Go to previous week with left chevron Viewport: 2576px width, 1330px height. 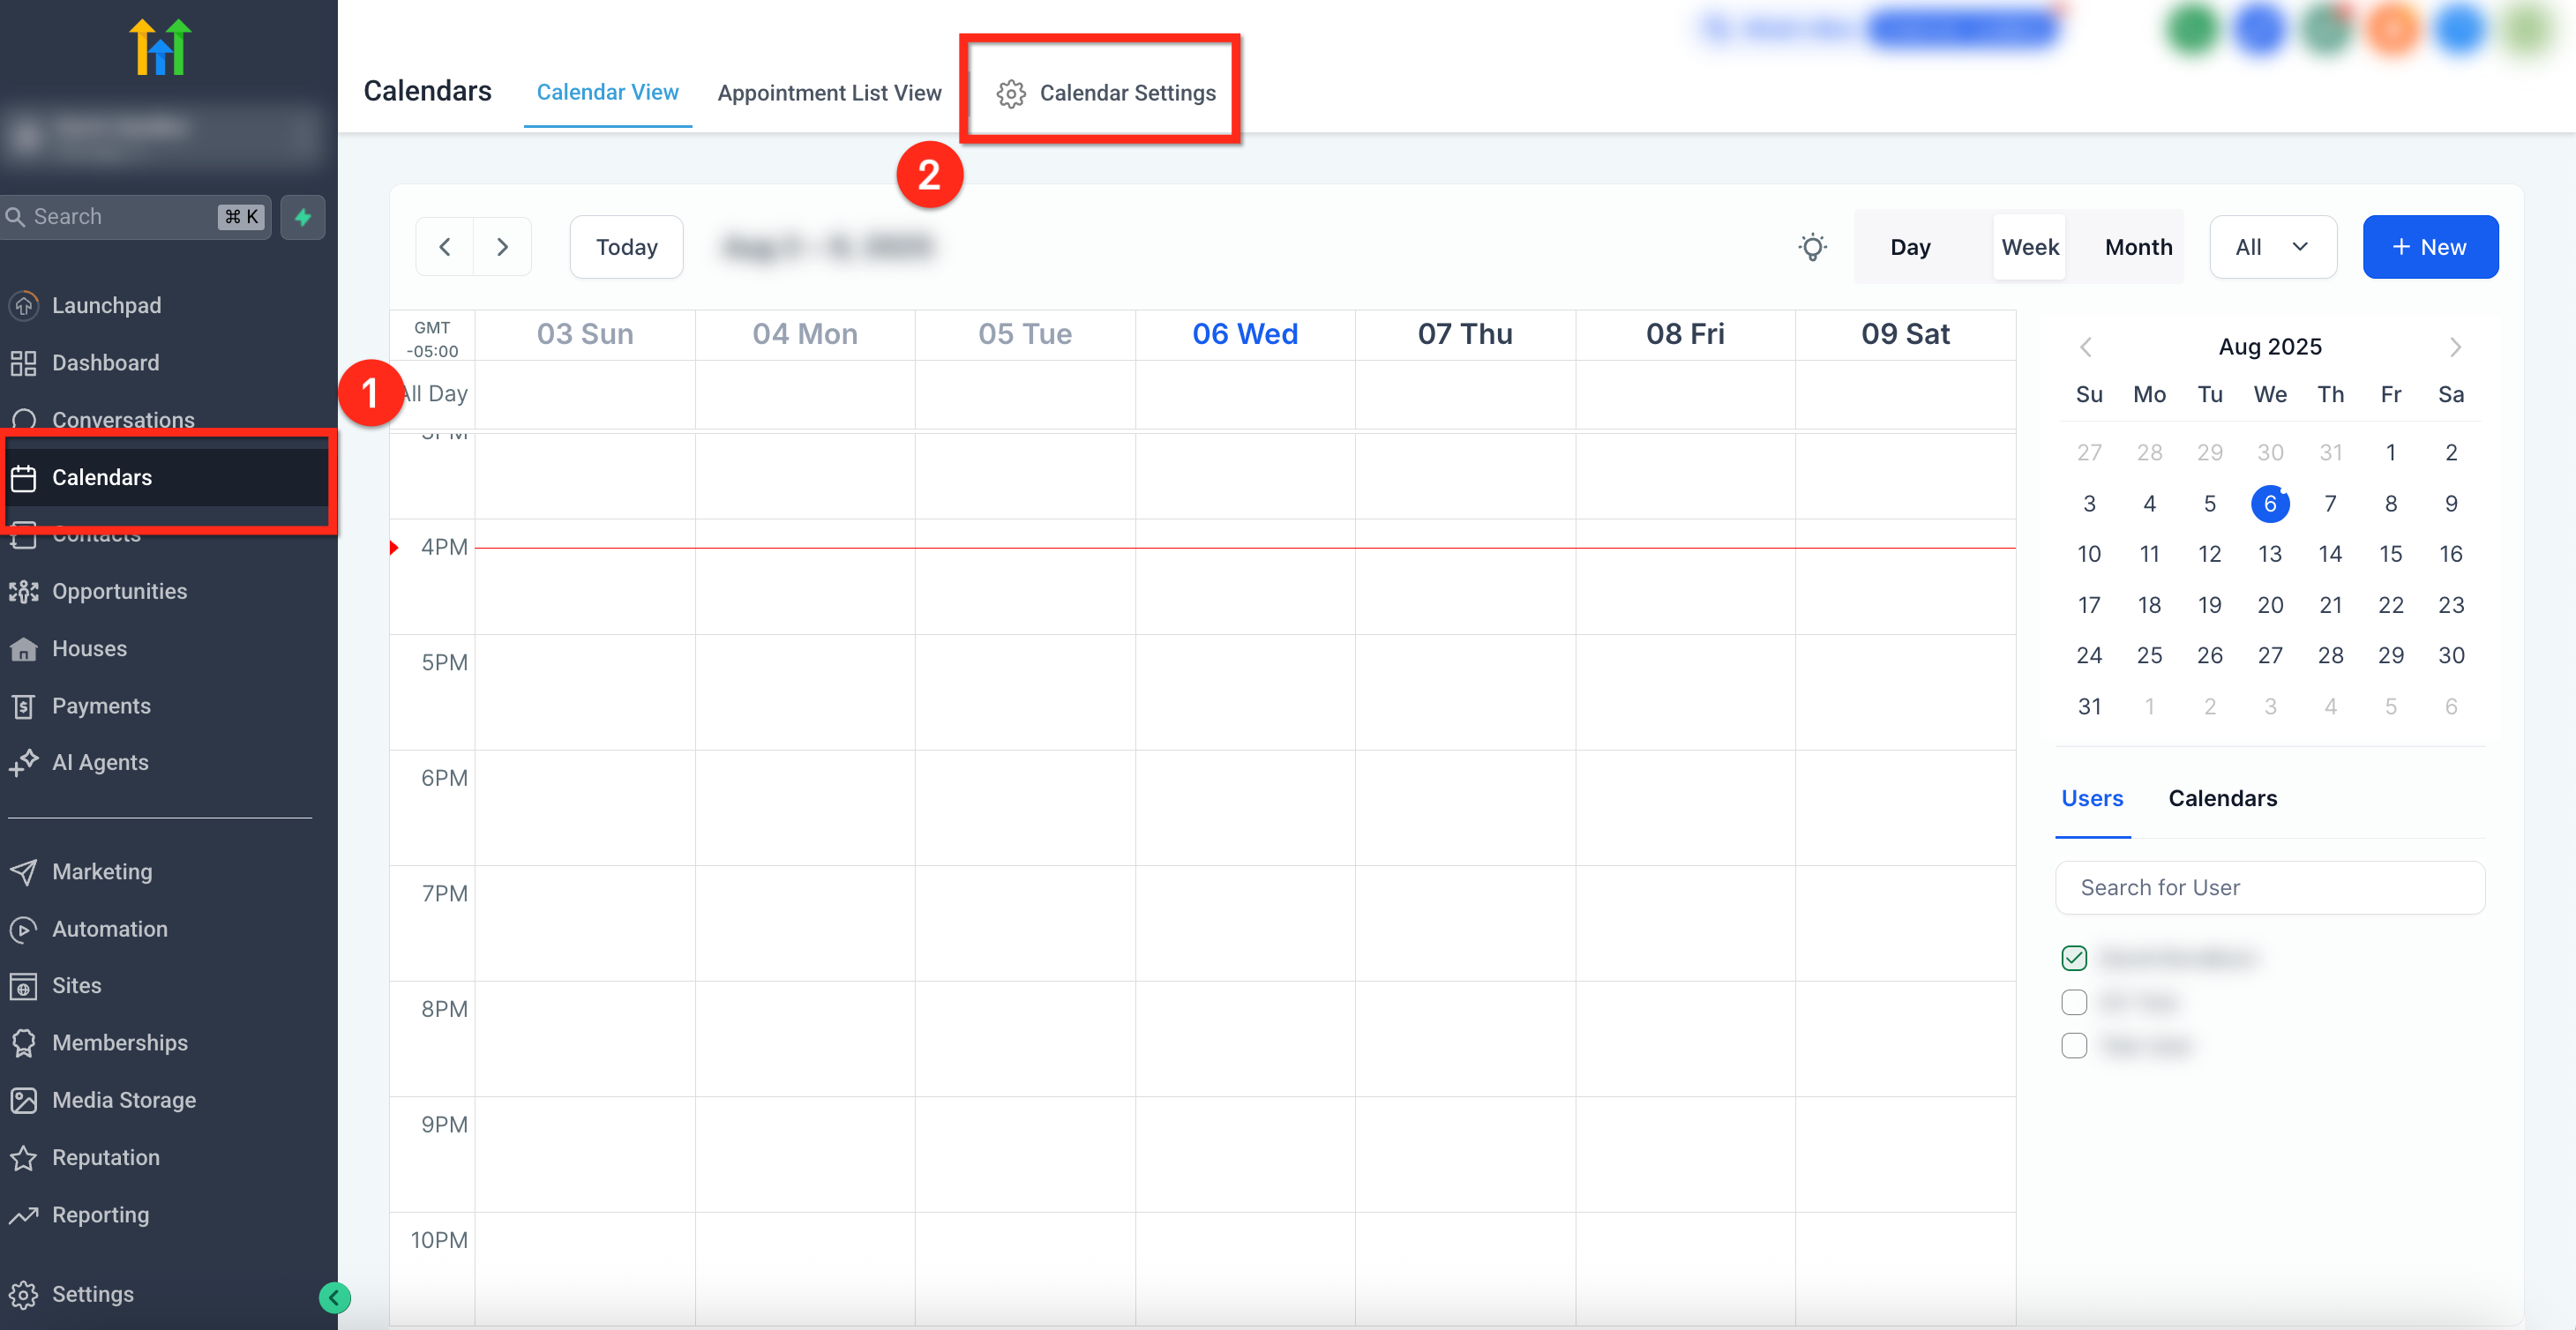coord(445,247)
